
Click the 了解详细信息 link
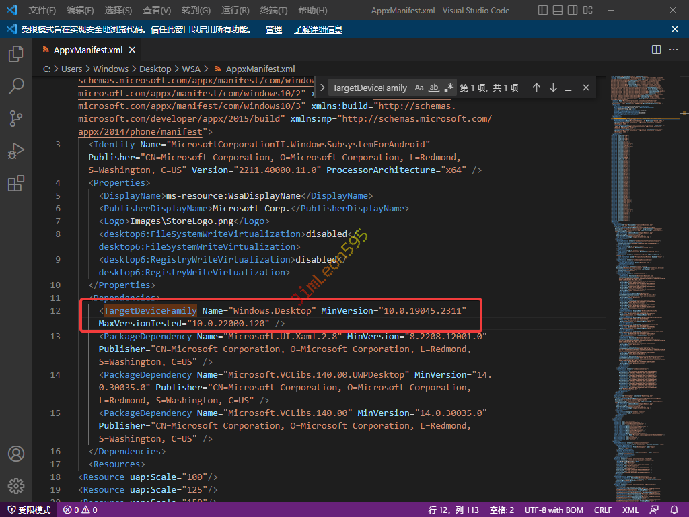[x=318, y=30]
